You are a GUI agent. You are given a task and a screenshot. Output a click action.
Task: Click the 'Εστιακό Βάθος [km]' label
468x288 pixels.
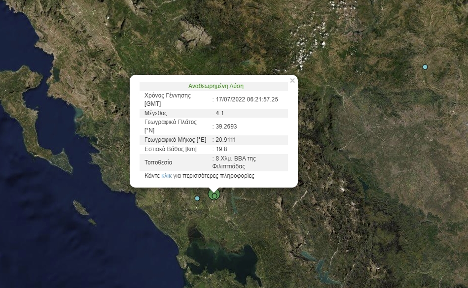pyautogui.click(x=171, y=149)
